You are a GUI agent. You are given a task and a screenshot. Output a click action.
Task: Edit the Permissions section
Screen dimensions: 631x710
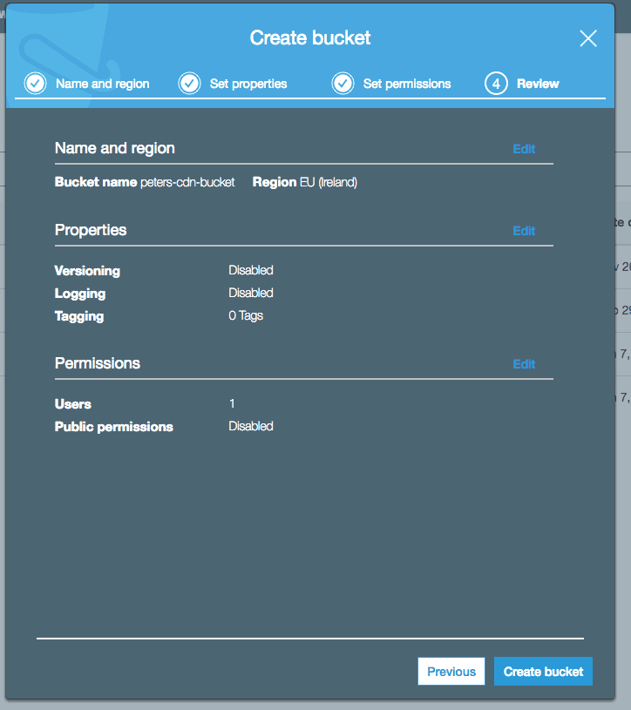pyautogui.click(x=524, y=364)
